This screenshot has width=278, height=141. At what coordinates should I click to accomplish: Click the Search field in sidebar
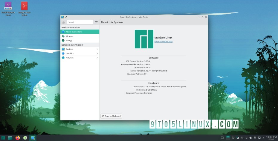point(80,22)
